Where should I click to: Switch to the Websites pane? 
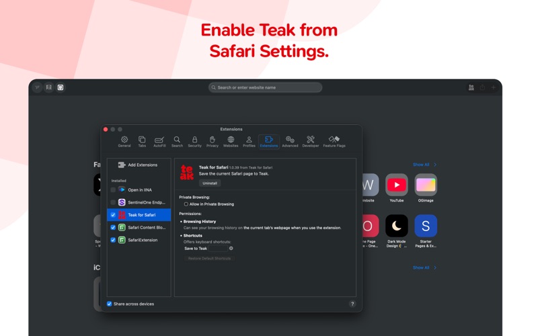coord(231,142)
